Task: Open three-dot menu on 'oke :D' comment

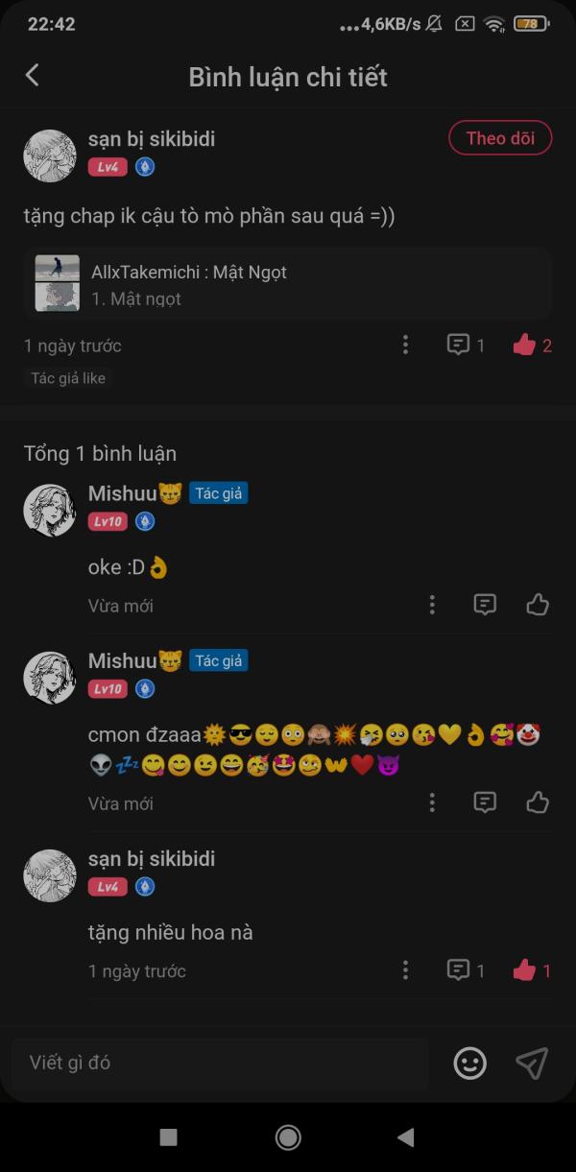Action: (432, 605)
